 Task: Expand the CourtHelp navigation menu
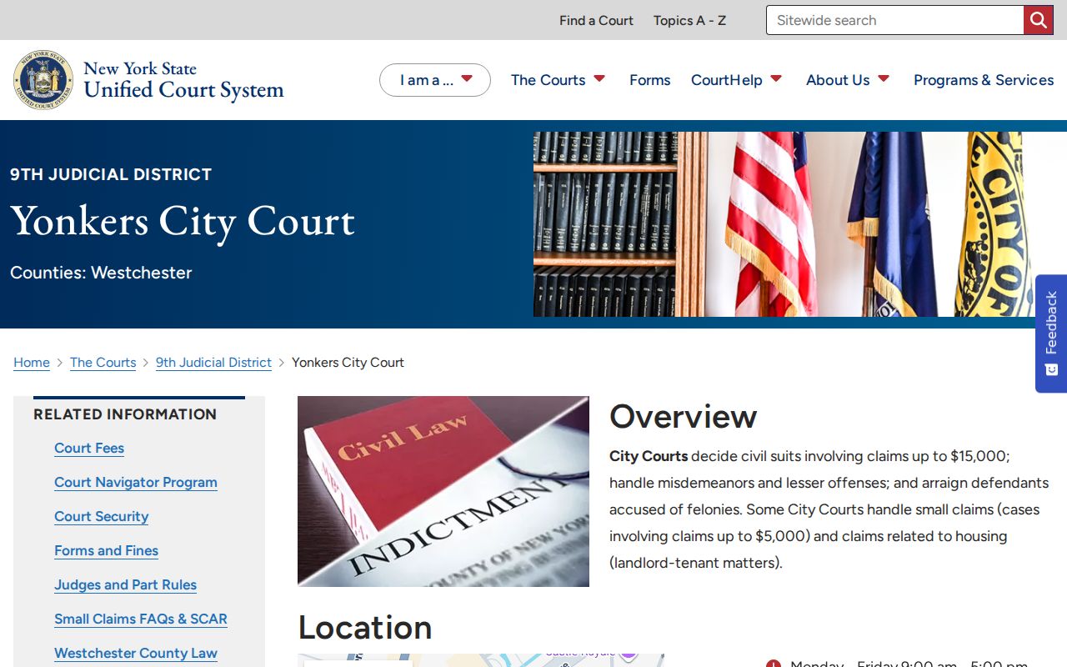tap(736, 80)
